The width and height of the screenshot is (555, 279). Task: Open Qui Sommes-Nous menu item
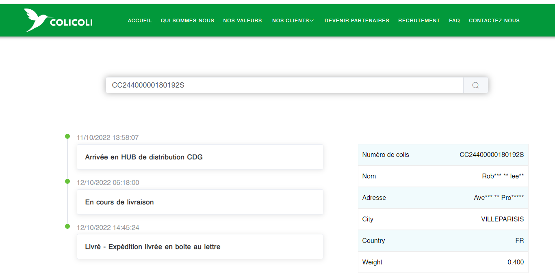coord(187,21)
